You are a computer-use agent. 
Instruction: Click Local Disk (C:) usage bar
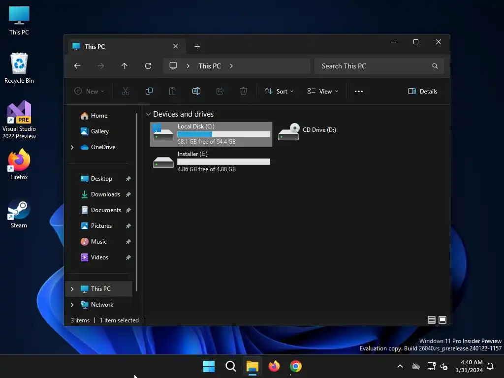point(224,134)
